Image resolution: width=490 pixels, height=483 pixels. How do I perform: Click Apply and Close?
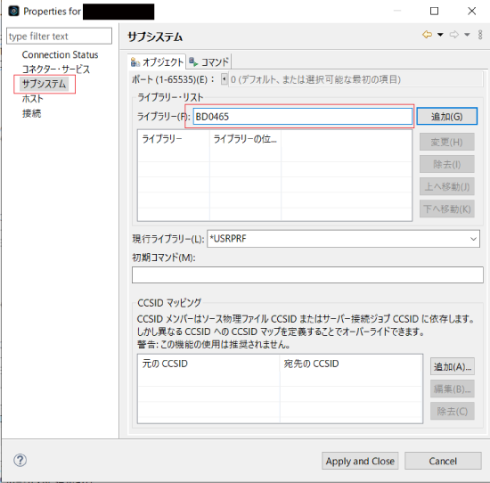point(360,461)
